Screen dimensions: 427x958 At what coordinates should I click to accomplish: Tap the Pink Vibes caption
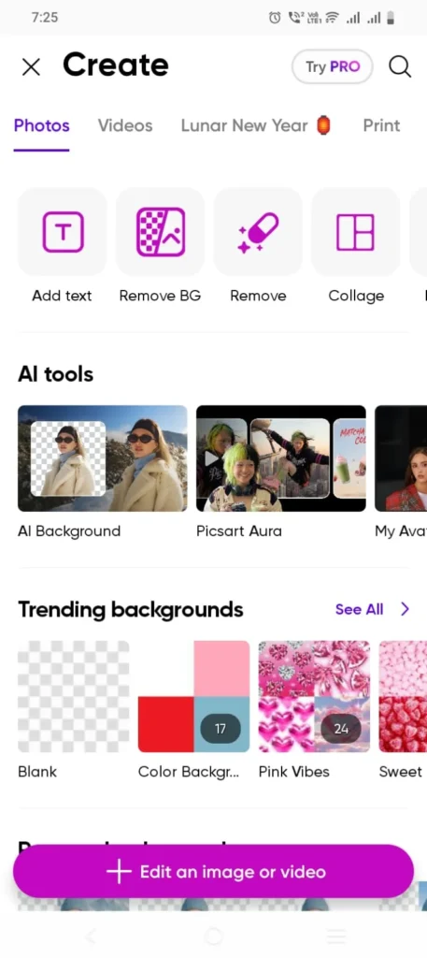(x=294, y=772)
